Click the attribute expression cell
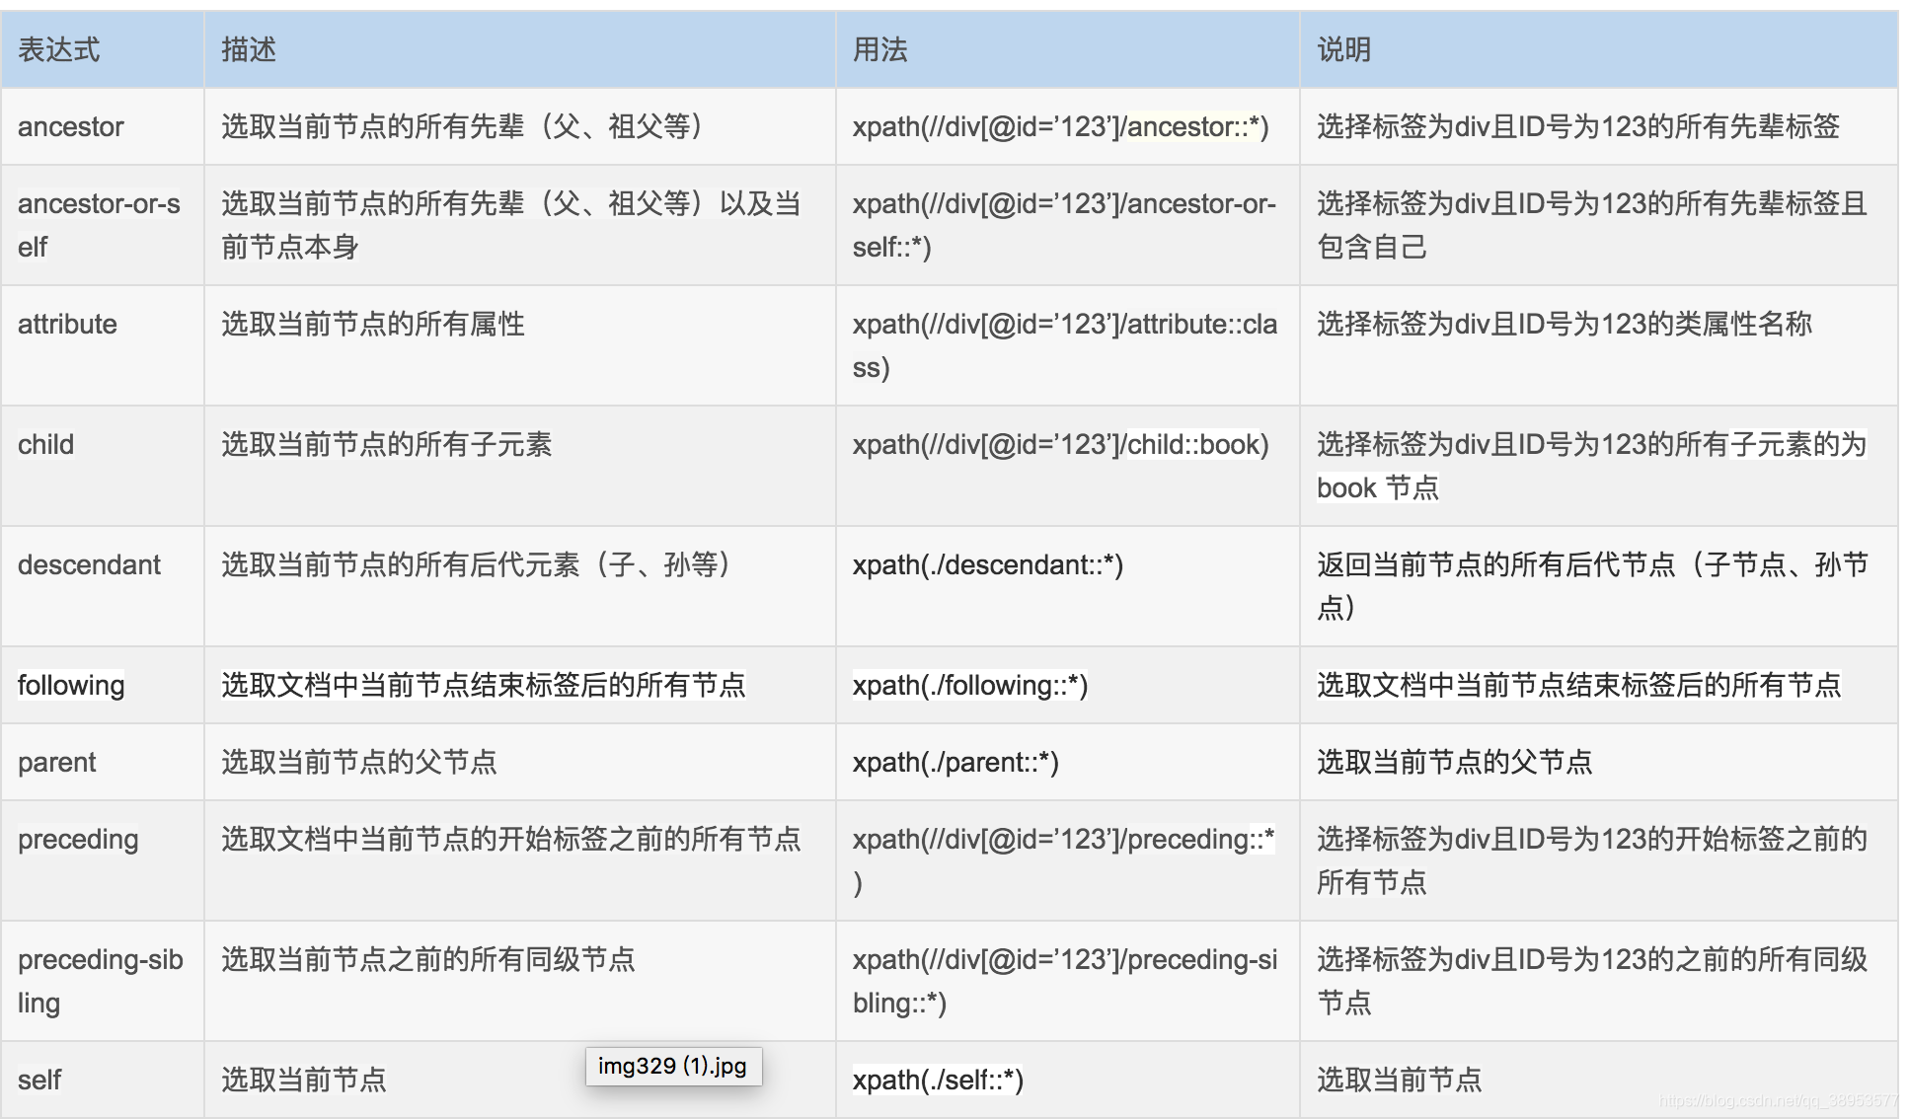The height and width of the screenshot is (1119, 1909). 67,324
